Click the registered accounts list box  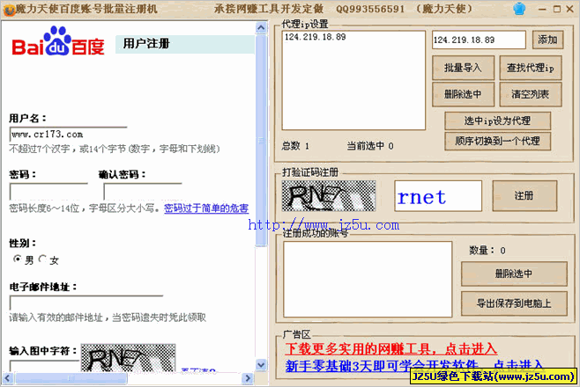[368, 280]
